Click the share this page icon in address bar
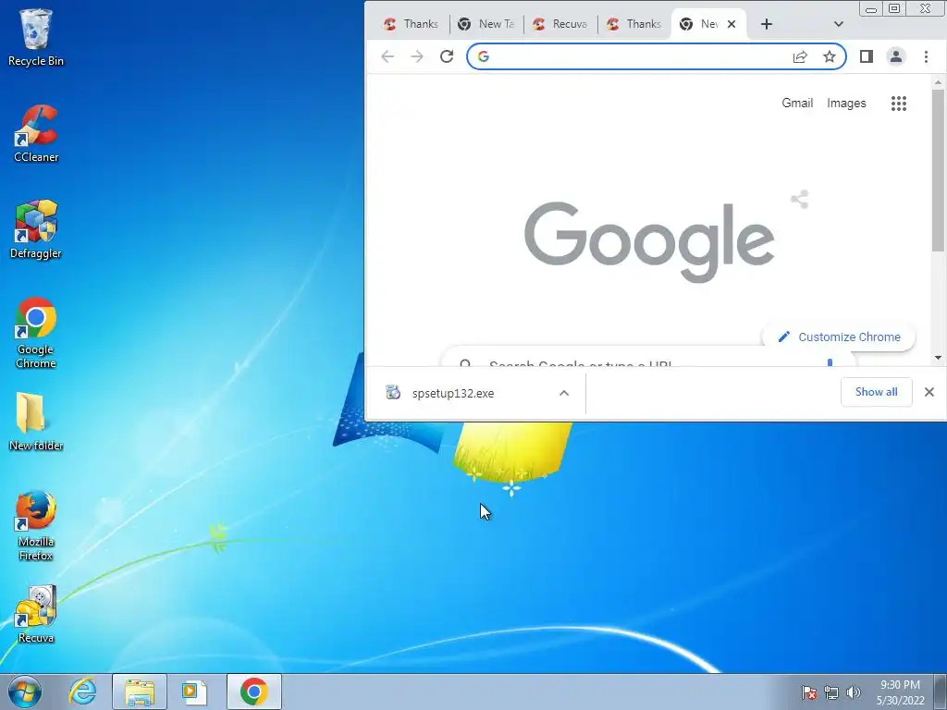Viewport: 947px width, 710px height. click(x=800, y=56)
